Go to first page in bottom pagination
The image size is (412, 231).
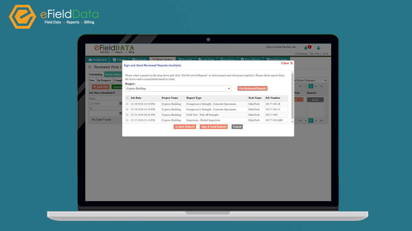point(300,120)
